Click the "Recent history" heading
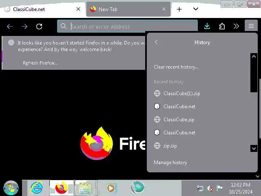261x196 pixels. pos(168,82)
